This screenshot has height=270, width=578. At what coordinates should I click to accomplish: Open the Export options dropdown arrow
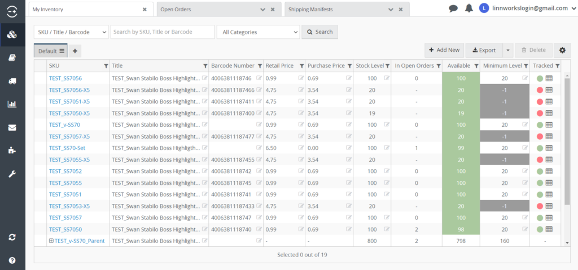pyautogui.click(x=508, y=51)
